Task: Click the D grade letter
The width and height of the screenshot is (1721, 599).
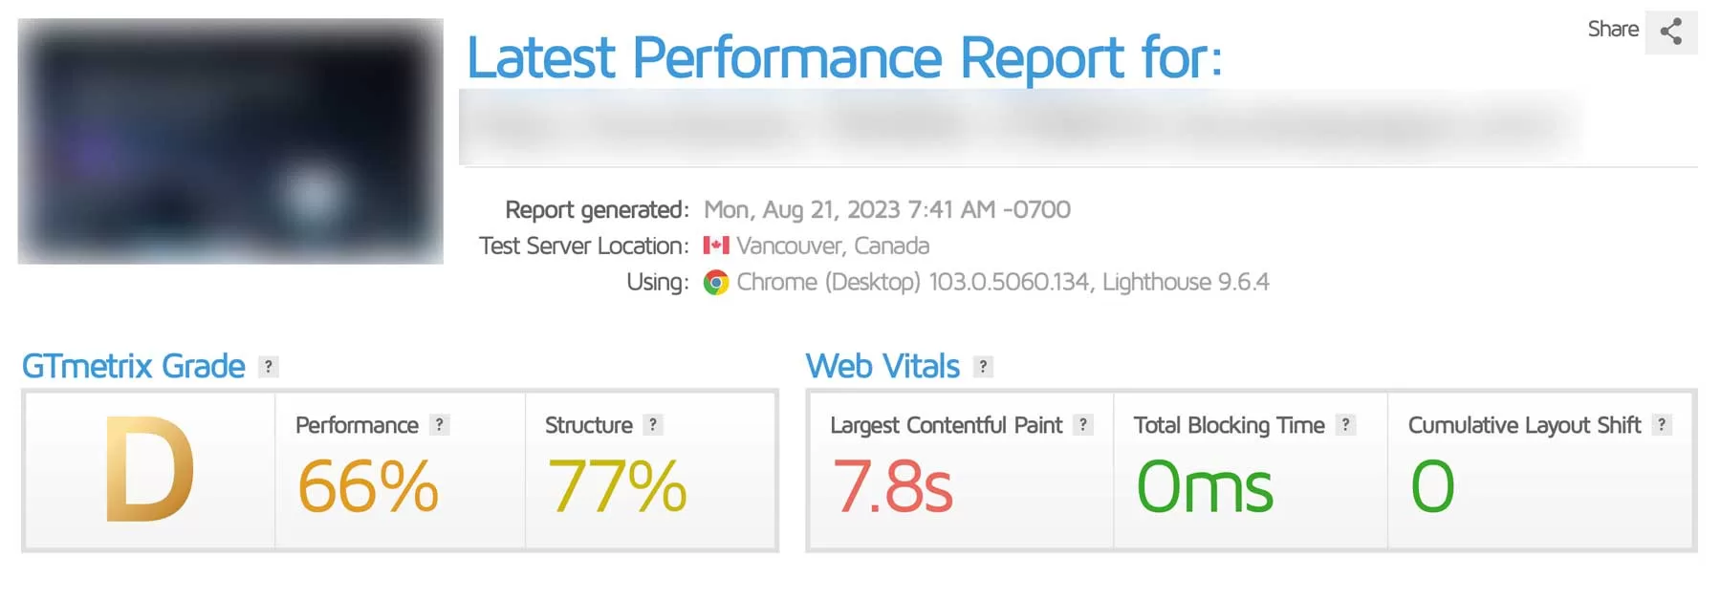Action: 149,470
